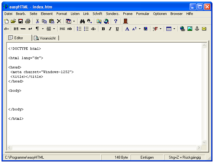This screenshot has width=214, height=163.
Task: Apply italic formatting I icon
Action: 110,29
